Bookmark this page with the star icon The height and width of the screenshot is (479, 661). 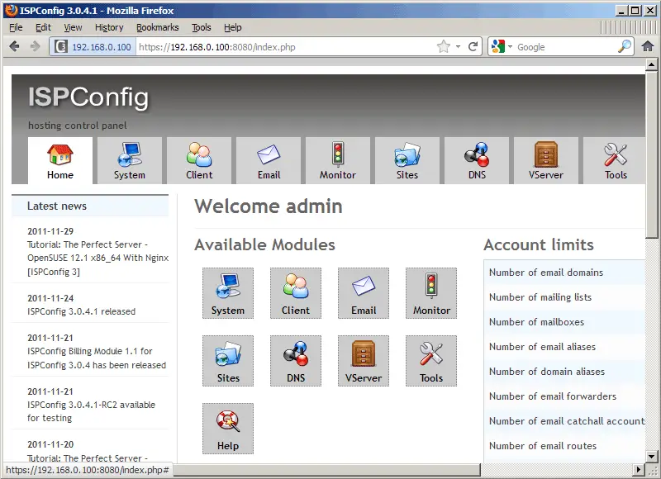click(444, 46)
